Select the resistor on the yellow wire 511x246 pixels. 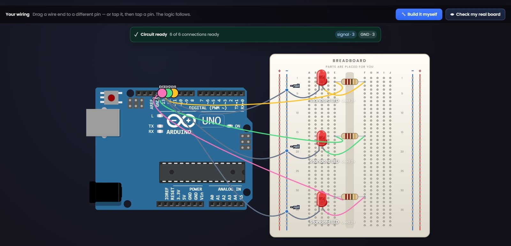pyautogui.click(x=349, y=82)
